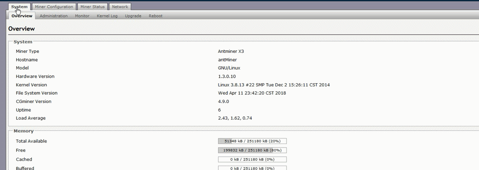Click the Uptime label
The width and height of the screenshot is (479, 170).
[x=23, y=110]
